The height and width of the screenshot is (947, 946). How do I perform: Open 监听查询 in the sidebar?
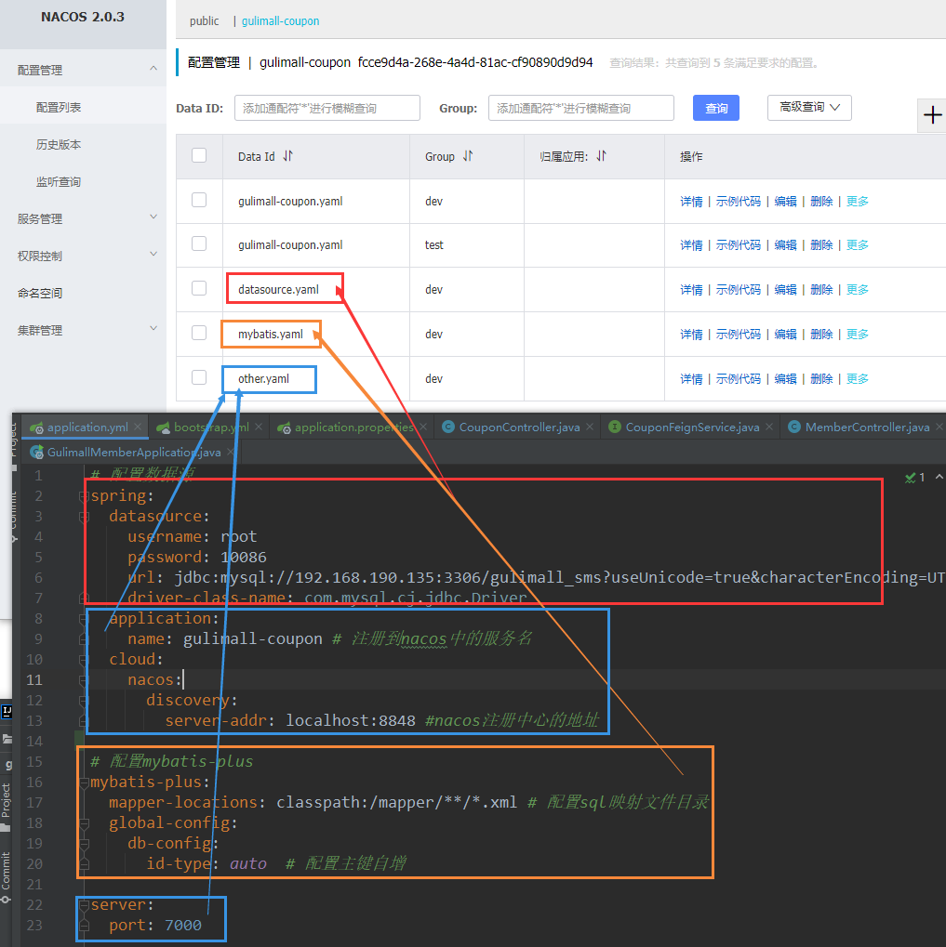(58, 182)
